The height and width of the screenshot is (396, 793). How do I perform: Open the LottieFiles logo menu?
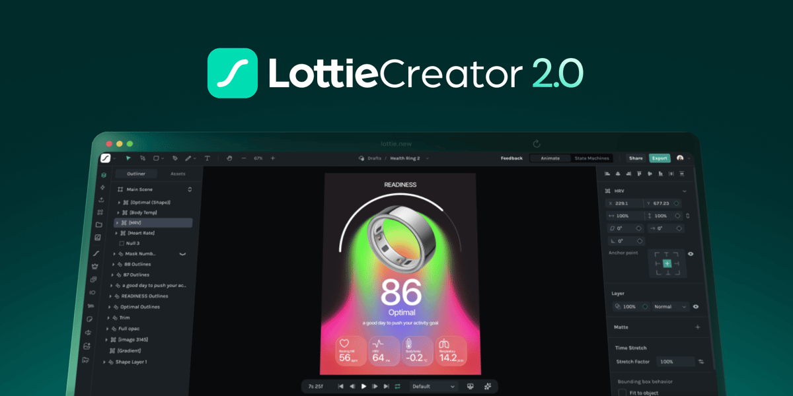click(x=105, y=158)
